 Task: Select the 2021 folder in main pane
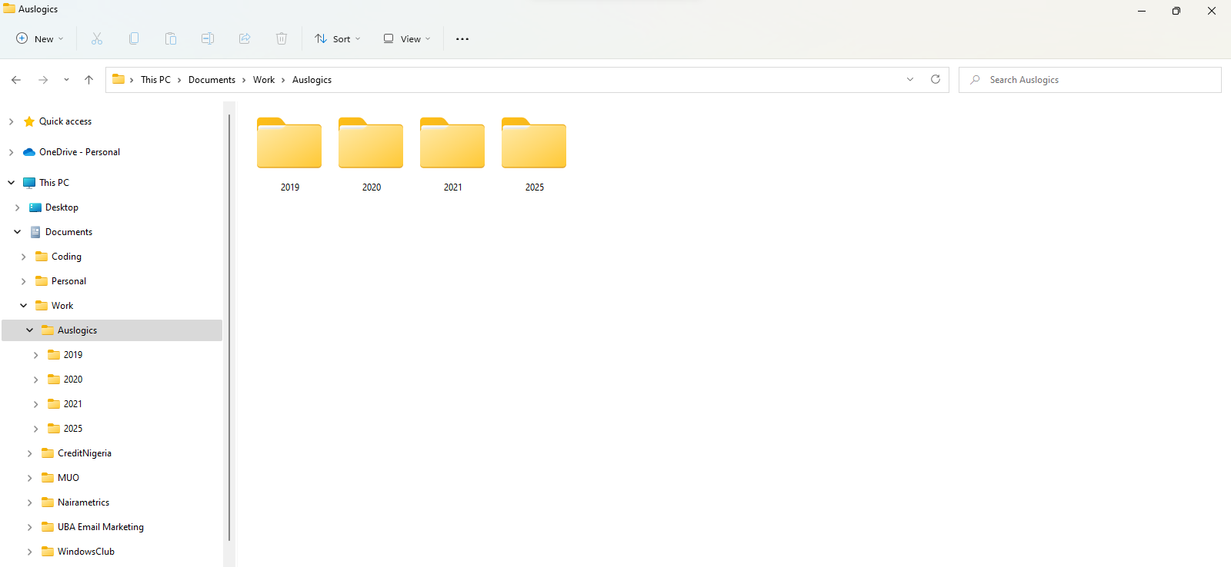[452, 154]
